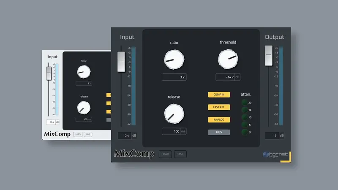Click the release value field showing 100
Screen dimensions: 338x190
[174, 131]
